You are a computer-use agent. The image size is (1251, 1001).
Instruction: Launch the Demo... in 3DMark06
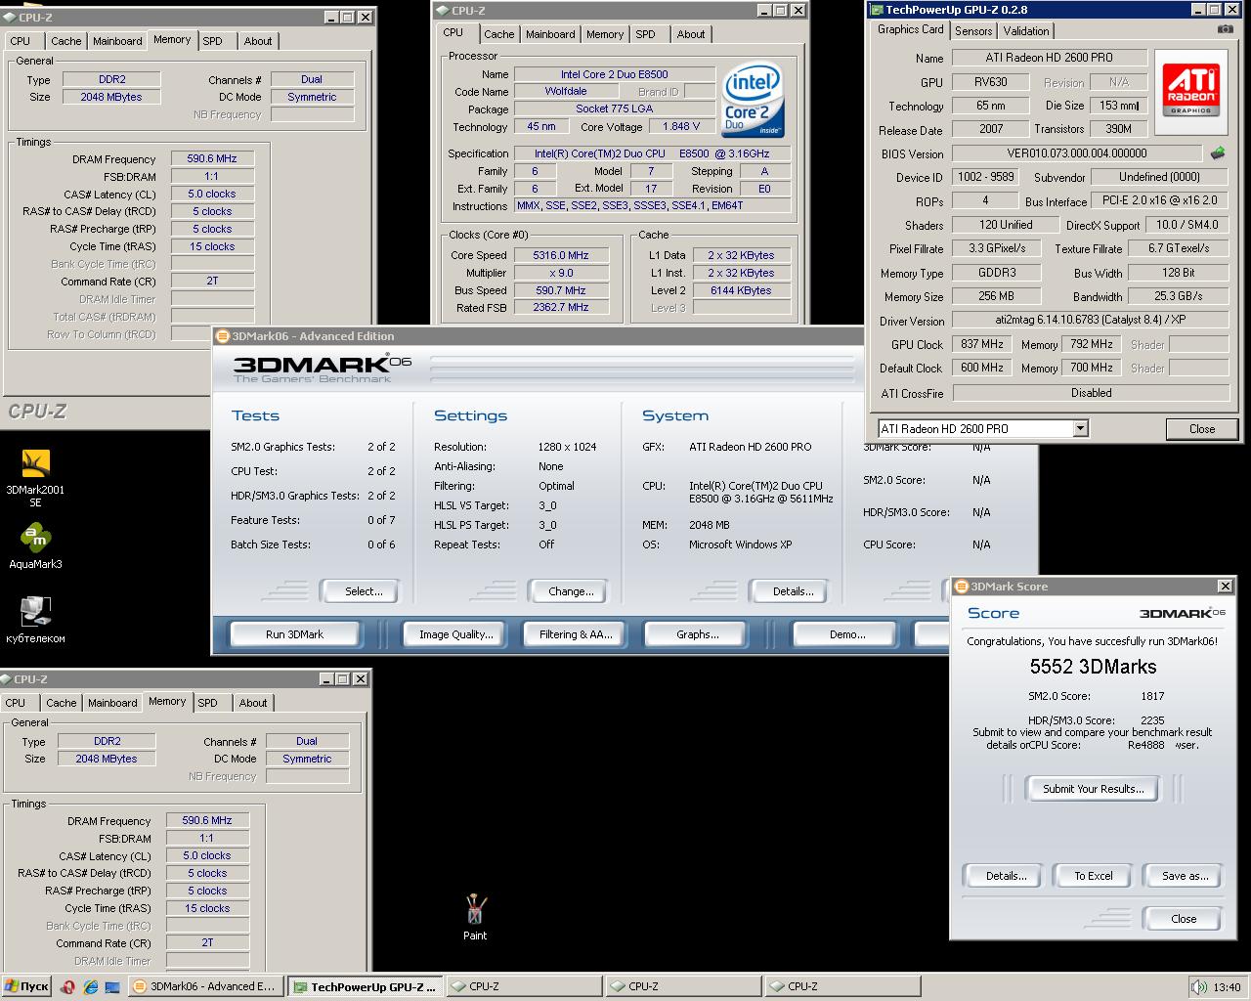tap(847, 634)
